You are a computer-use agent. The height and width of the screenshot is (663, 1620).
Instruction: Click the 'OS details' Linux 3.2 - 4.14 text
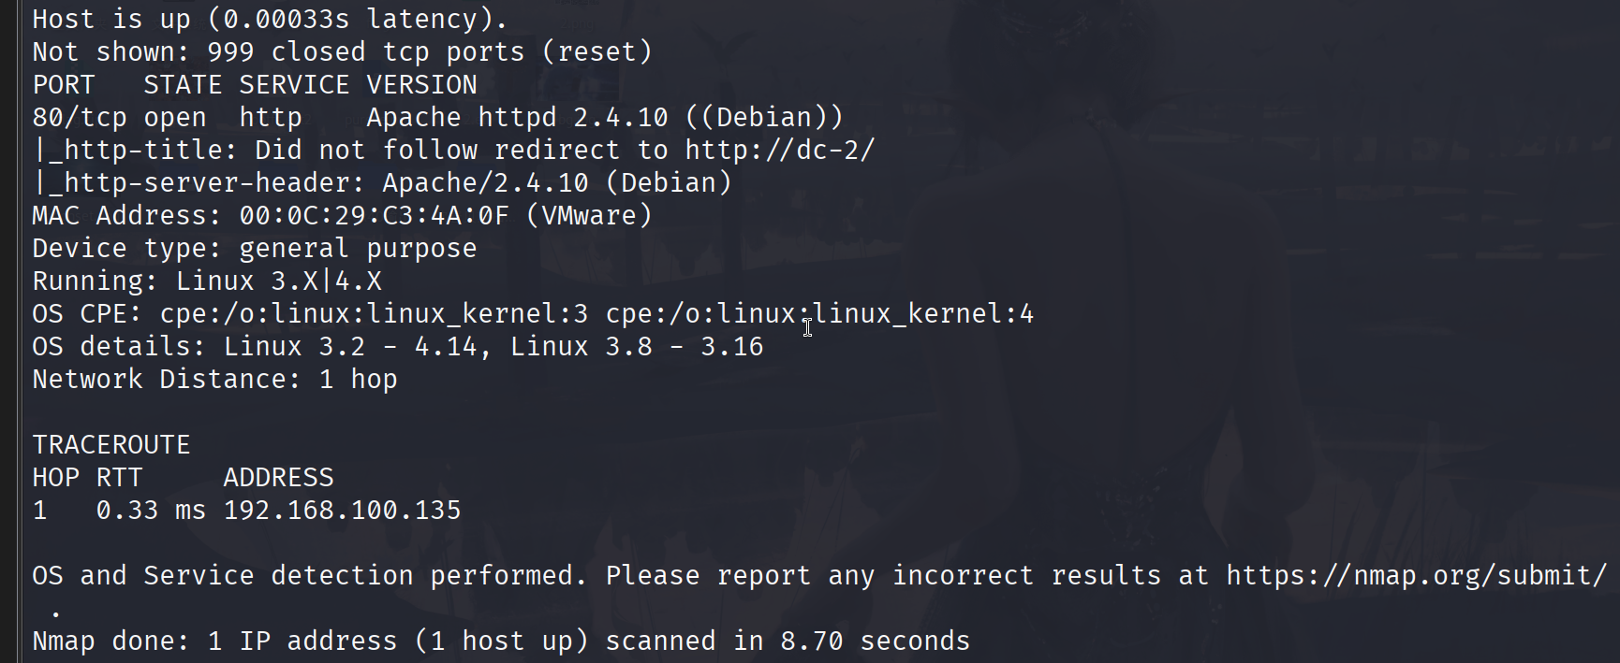click(350, 346)
